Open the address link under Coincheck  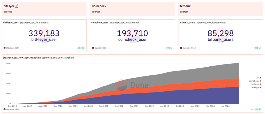click(x=96, y=12)
